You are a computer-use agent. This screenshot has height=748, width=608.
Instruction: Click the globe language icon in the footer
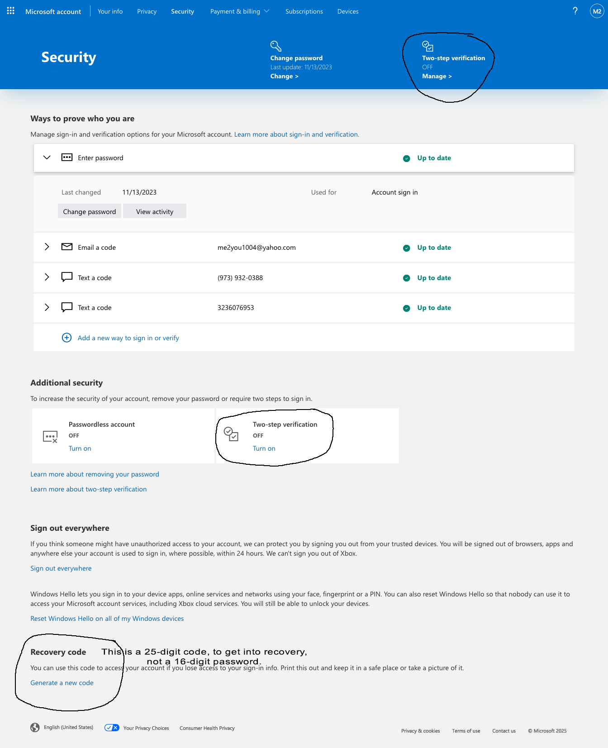click(35, 727)
